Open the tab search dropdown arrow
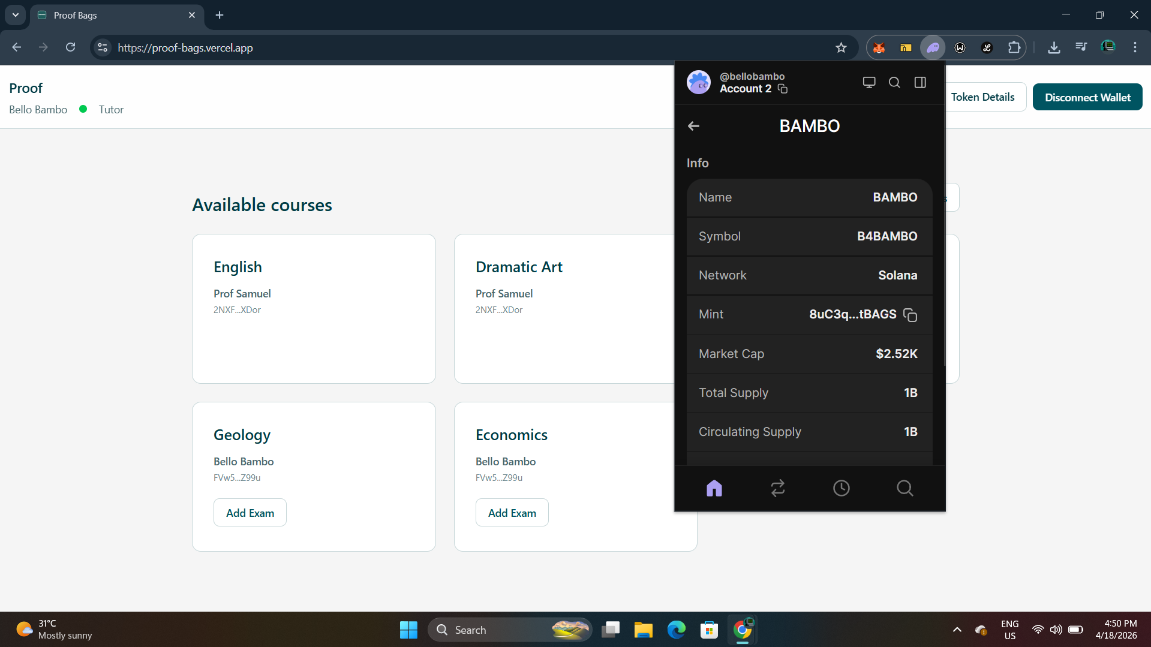 pyautogui.click(x=16, y=15)
